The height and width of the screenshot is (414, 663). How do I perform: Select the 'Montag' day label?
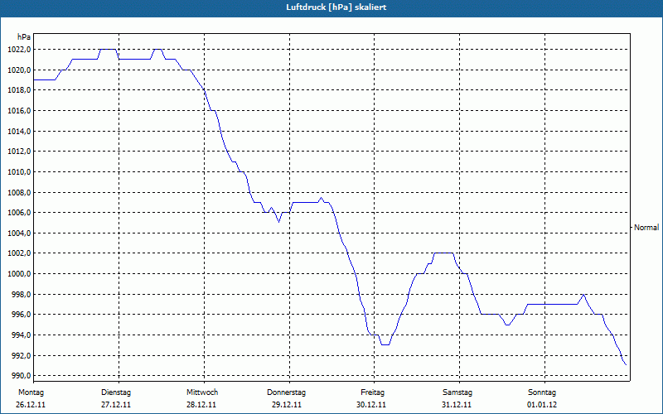coord(31,392)
